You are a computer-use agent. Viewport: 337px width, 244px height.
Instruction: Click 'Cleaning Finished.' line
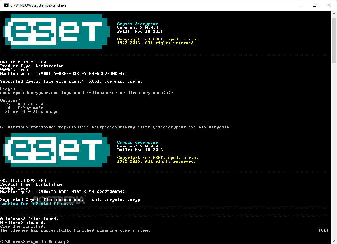[23, 226]
